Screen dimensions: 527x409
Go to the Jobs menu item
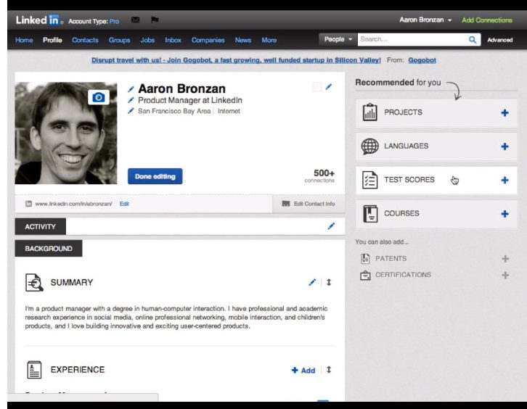point(147,40)
